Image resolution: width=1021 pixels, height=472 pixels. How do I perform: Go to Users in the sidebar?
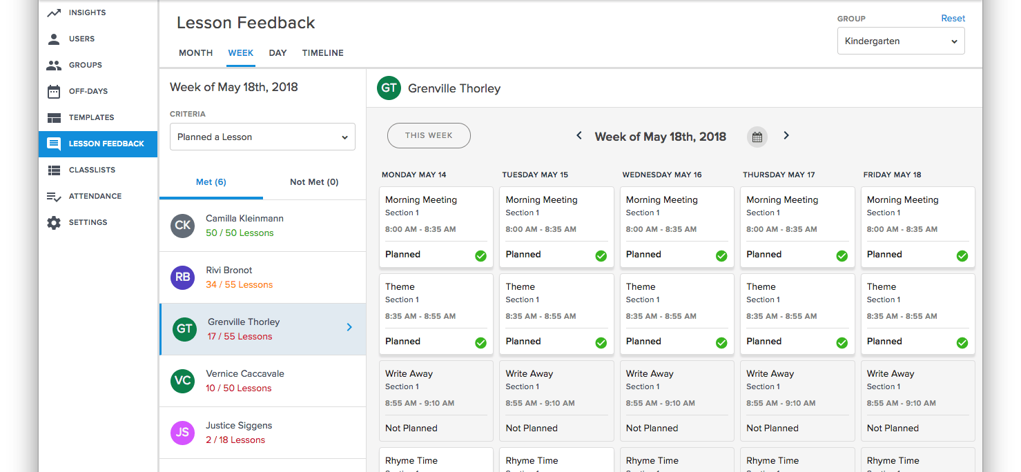(98, 39)
